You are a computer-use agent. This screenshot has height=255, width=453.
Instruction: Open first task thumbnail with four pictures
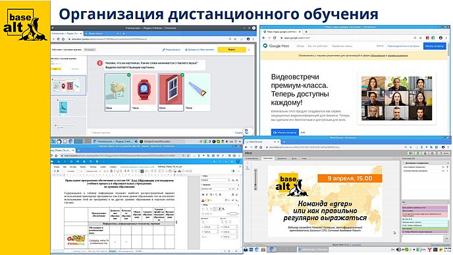68,85
